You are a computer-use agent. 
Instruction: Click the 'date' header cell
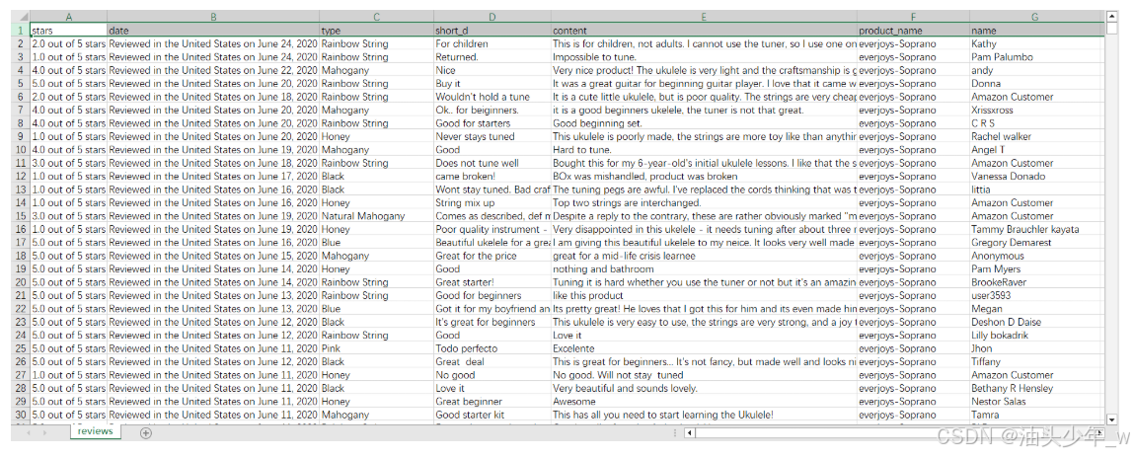(x=213, y=31)
